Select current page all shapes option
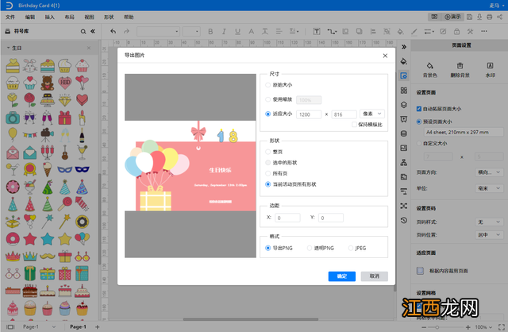This screenshot has width=508, height=332. tap(267, 184)
